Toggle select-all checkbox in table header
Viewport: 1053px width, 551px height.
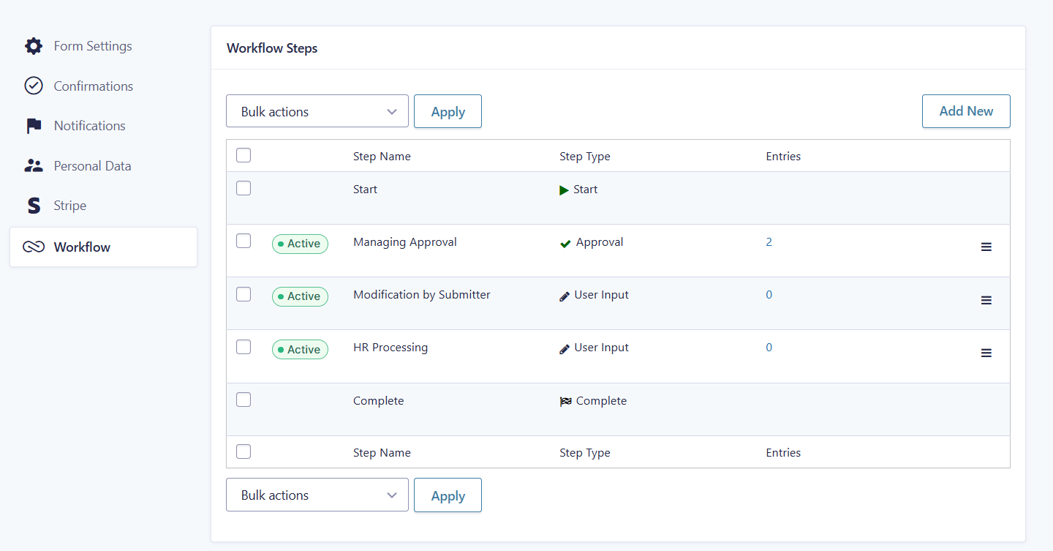(x=244, y=155)
